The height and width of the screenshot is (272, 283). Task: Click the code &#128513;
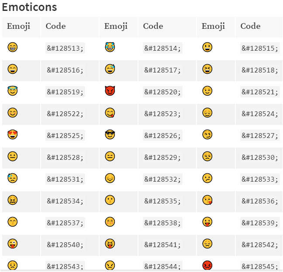point(65,48)
